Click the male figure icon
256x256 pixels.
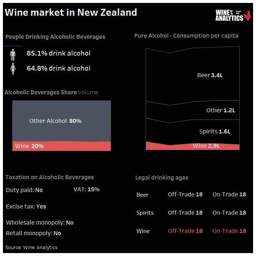coord(13,55)
